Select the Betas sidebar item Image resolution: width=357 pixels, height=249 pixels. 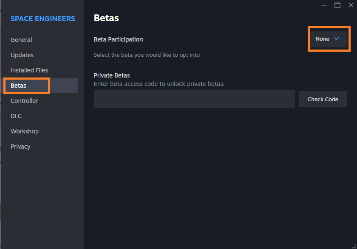click(19, 86)
